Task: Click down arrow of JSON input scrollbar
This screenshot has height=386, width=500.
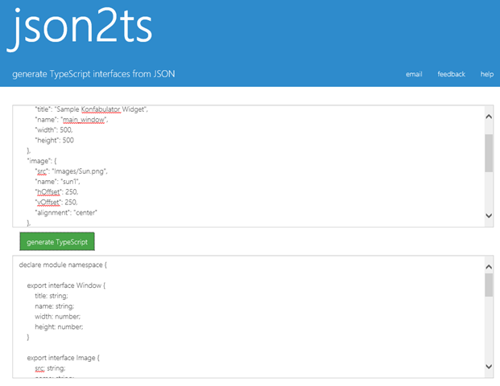Action: pos(489,216)
